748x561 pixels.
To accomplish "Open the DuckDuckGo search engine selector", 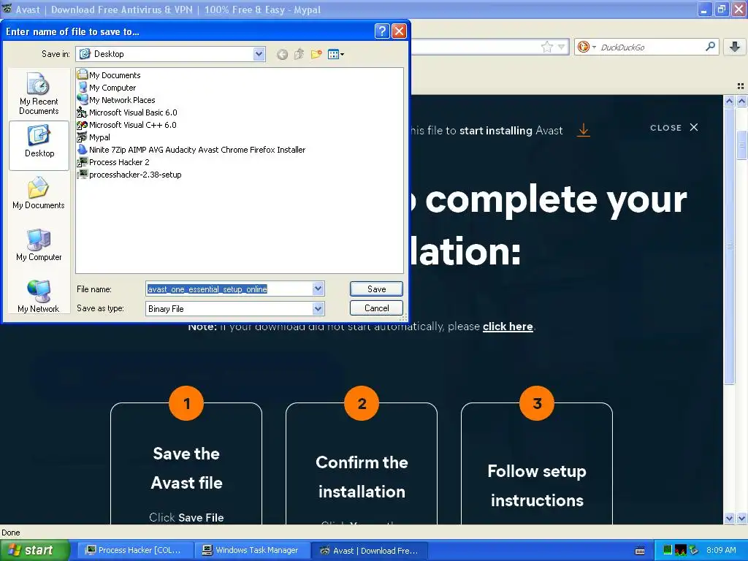I will click(587, 47).
